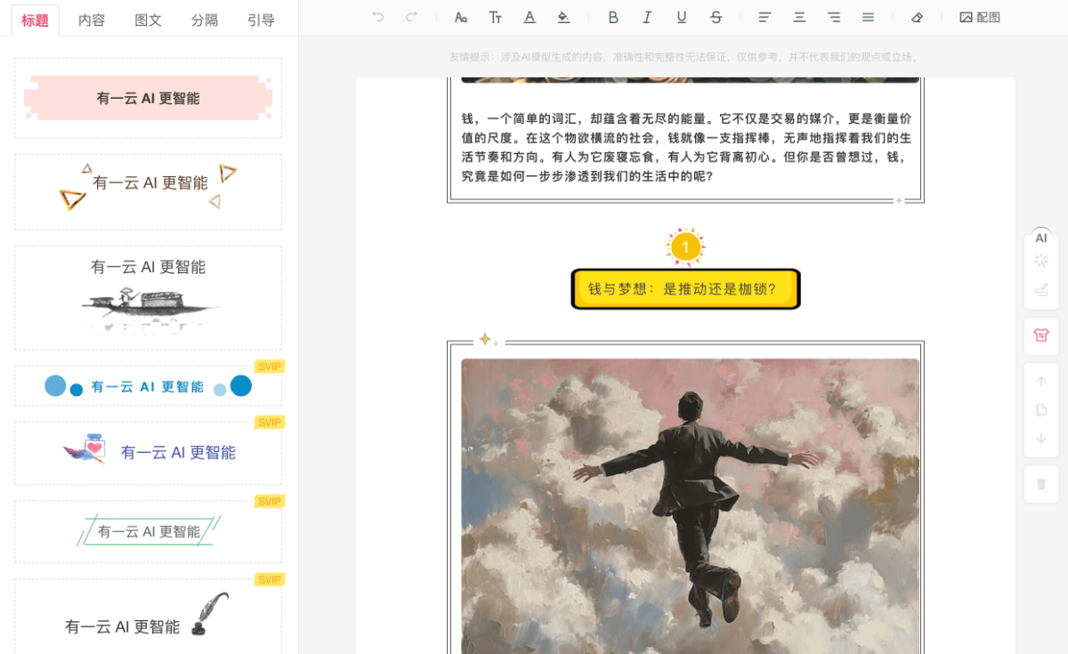Click the undo arrow icon
The height and width of the screenshot is (654, 1068).
(378, 17)
